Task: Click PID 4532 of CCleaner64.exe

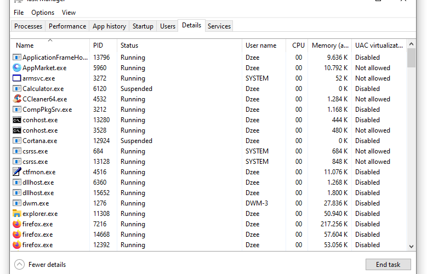Action: (100, 99)
